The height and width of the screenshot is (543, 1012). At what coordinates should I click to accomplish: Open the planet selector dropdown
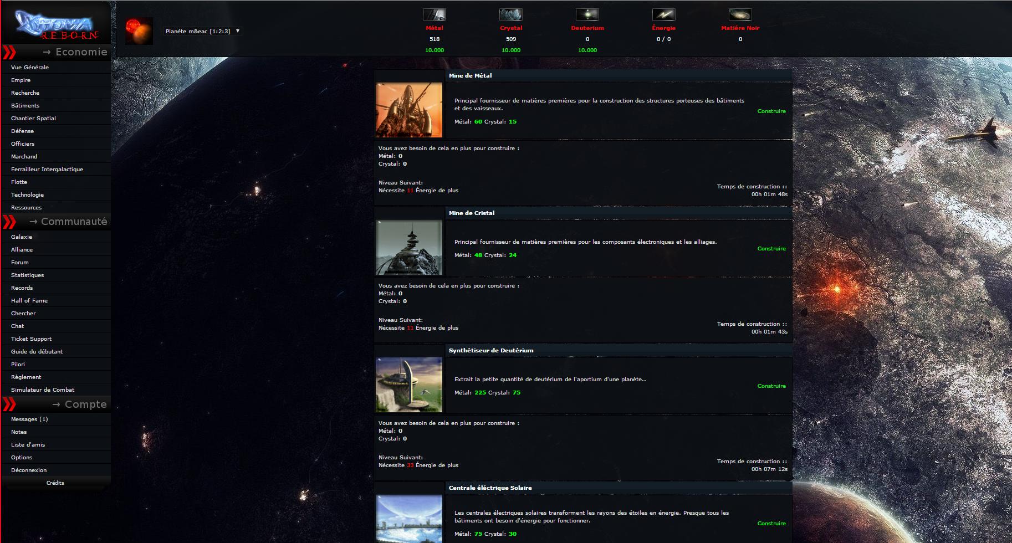[x=203, y=32]
